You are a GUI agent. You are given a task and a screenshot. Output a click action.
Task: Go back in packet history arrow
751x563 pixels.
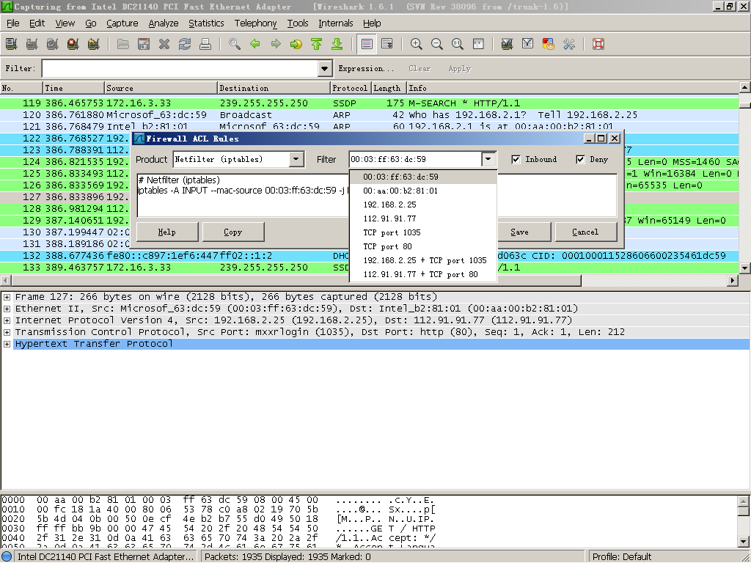click(255, 44)
